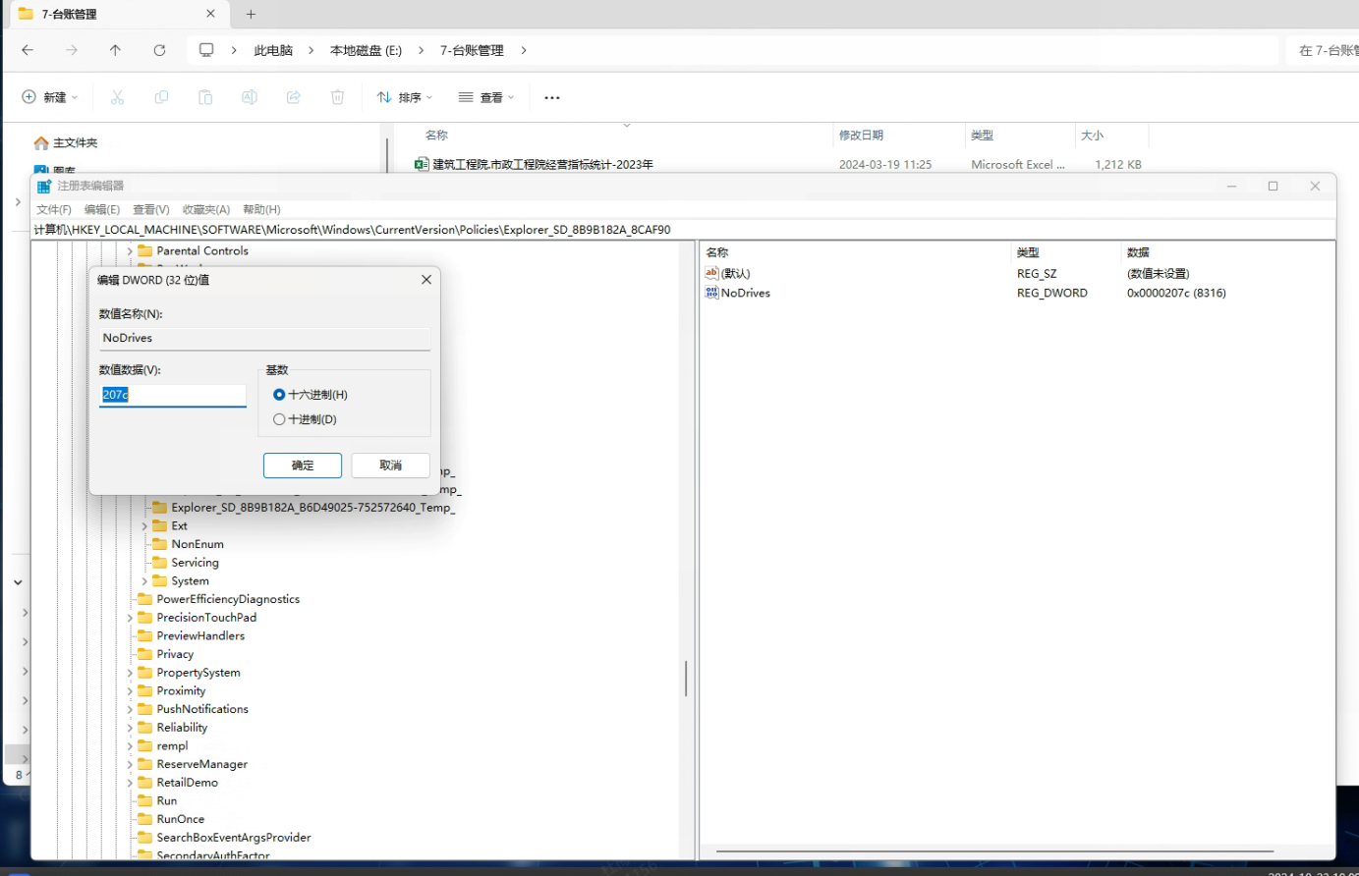The width and height of the screenshot is (1359, 876).
Task: Open the 排序 sort dropdown
Action: coord(405,97)
